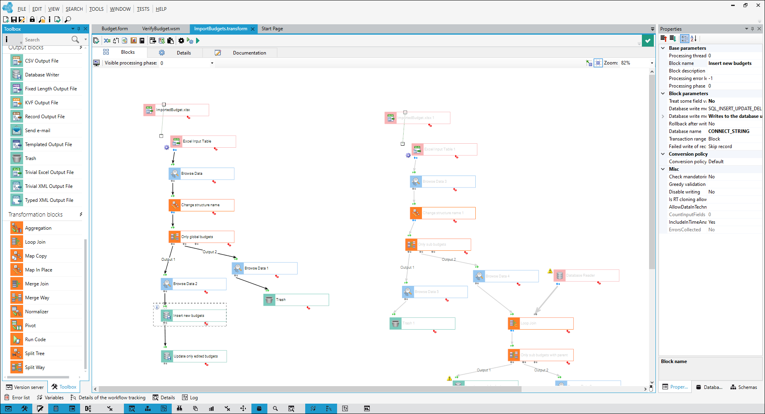Screen dimensions: 765x414
Task: Select the CSV Output File block in Toolbox
Action: [41, 61]
